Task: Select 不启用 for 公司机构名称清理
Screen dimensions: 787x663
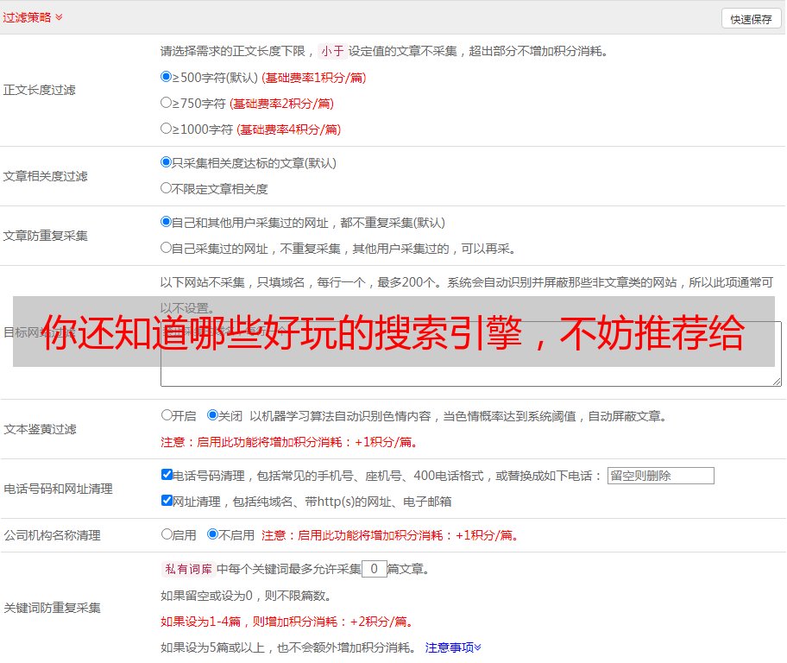Action: (x=213, y=534)
